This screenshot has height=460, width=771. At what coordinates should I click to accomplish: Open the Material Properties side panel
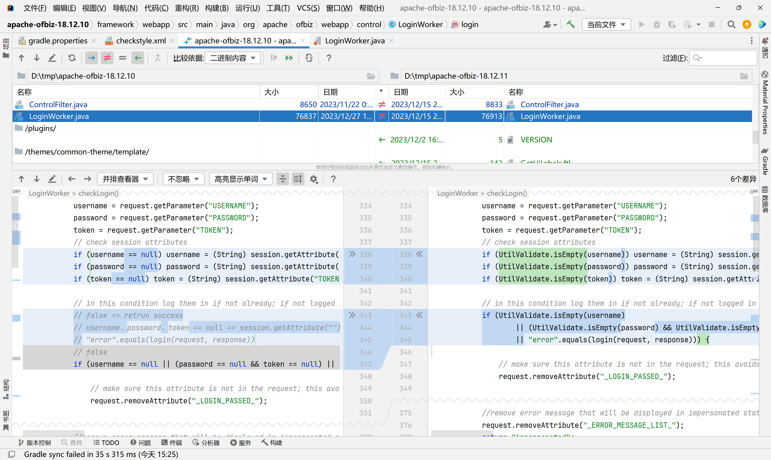point(765,103)
